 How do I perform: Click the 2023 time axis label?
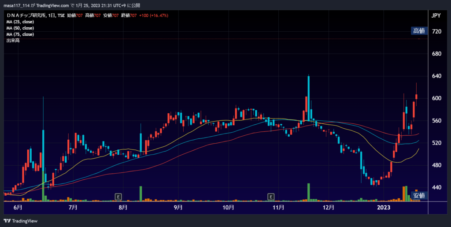tap(384, 208)
